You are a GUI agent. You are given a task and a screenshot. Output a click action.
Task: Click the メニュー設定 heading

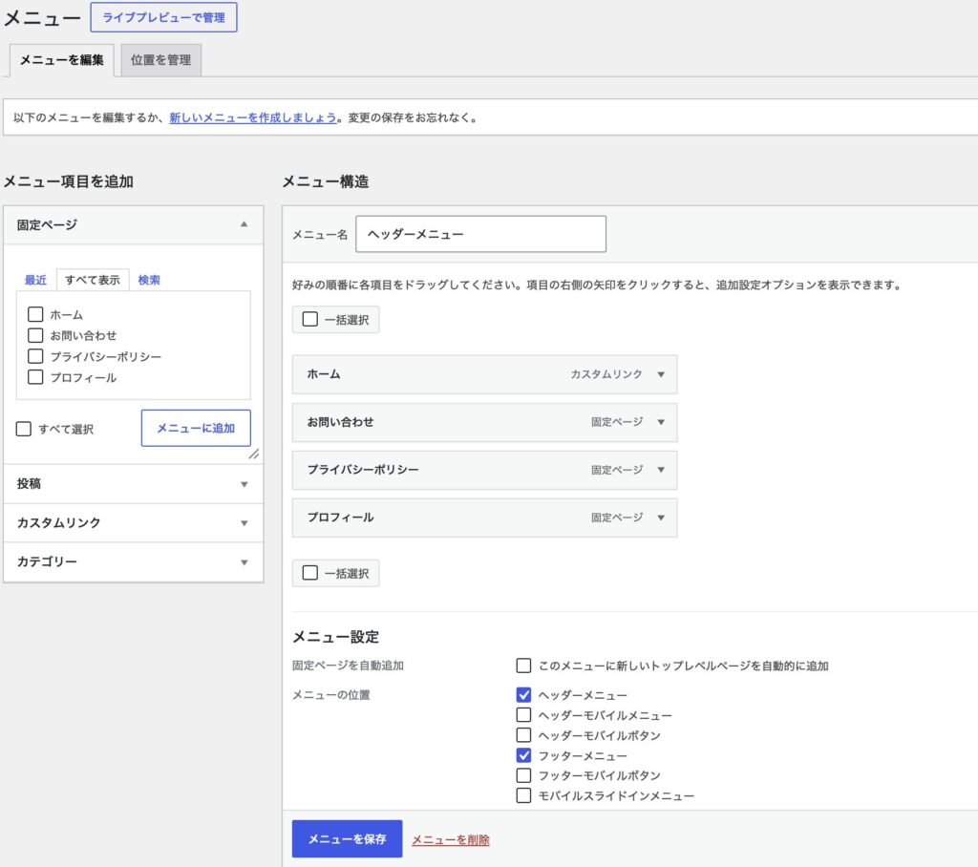[x=335, y=637]
